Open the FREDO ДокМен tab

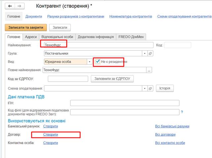click(x=131, y=37)
